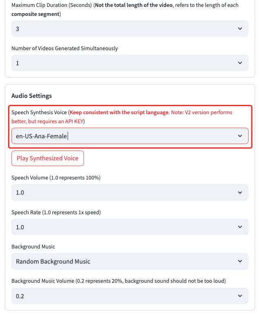Click the Speech Rate field label
Viewport: 260px width, 315px height.
coord(56,212)
